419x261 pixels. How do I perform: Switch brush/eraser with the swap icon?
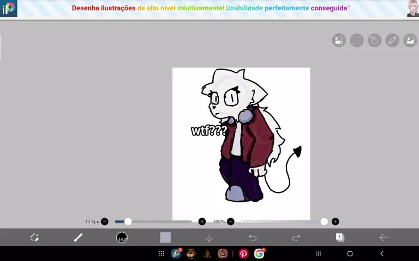point(35,237)
